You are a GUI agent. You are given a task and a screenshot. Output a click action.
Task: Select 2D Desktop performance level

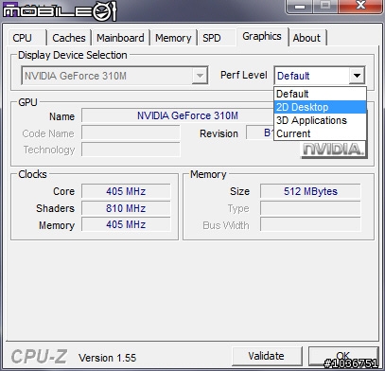pos(320,107)
